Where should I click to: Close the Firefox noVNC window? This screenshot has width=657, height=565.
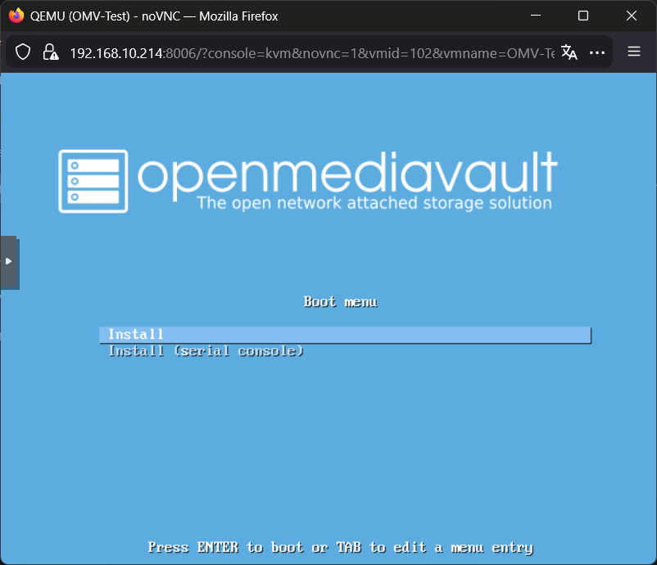(x=632, y=16)
